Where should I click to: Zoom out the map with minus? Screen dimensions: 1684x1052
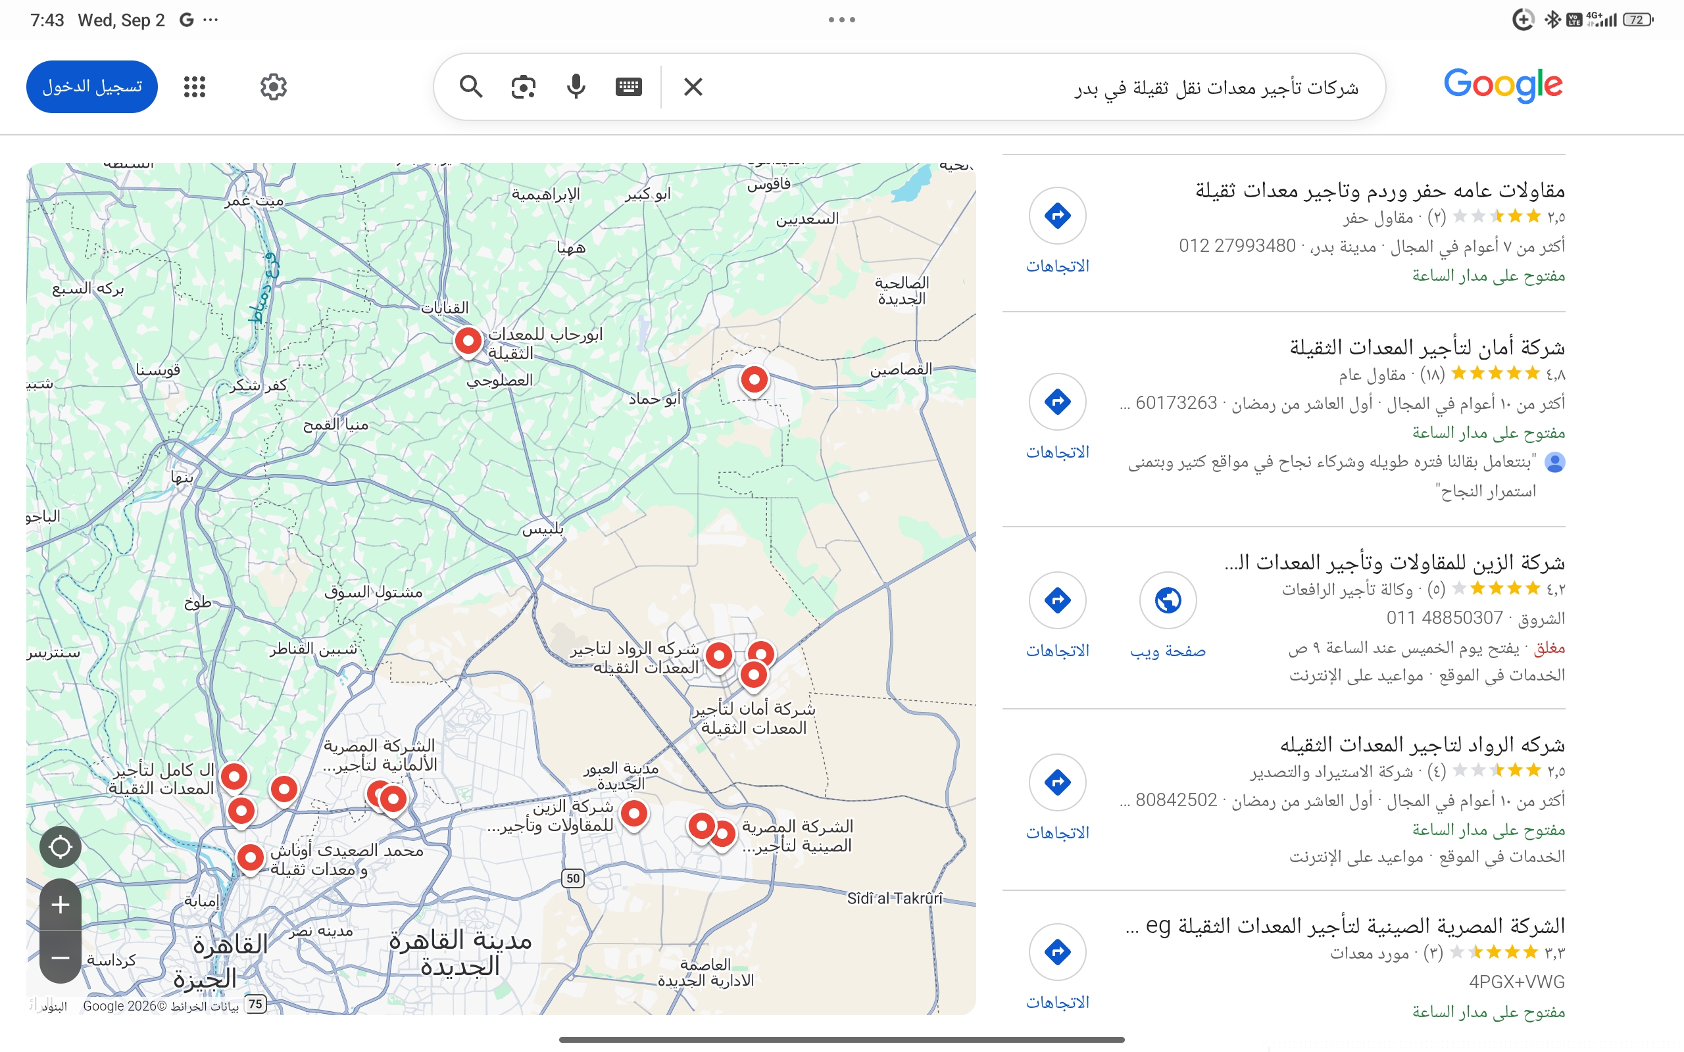61,957
